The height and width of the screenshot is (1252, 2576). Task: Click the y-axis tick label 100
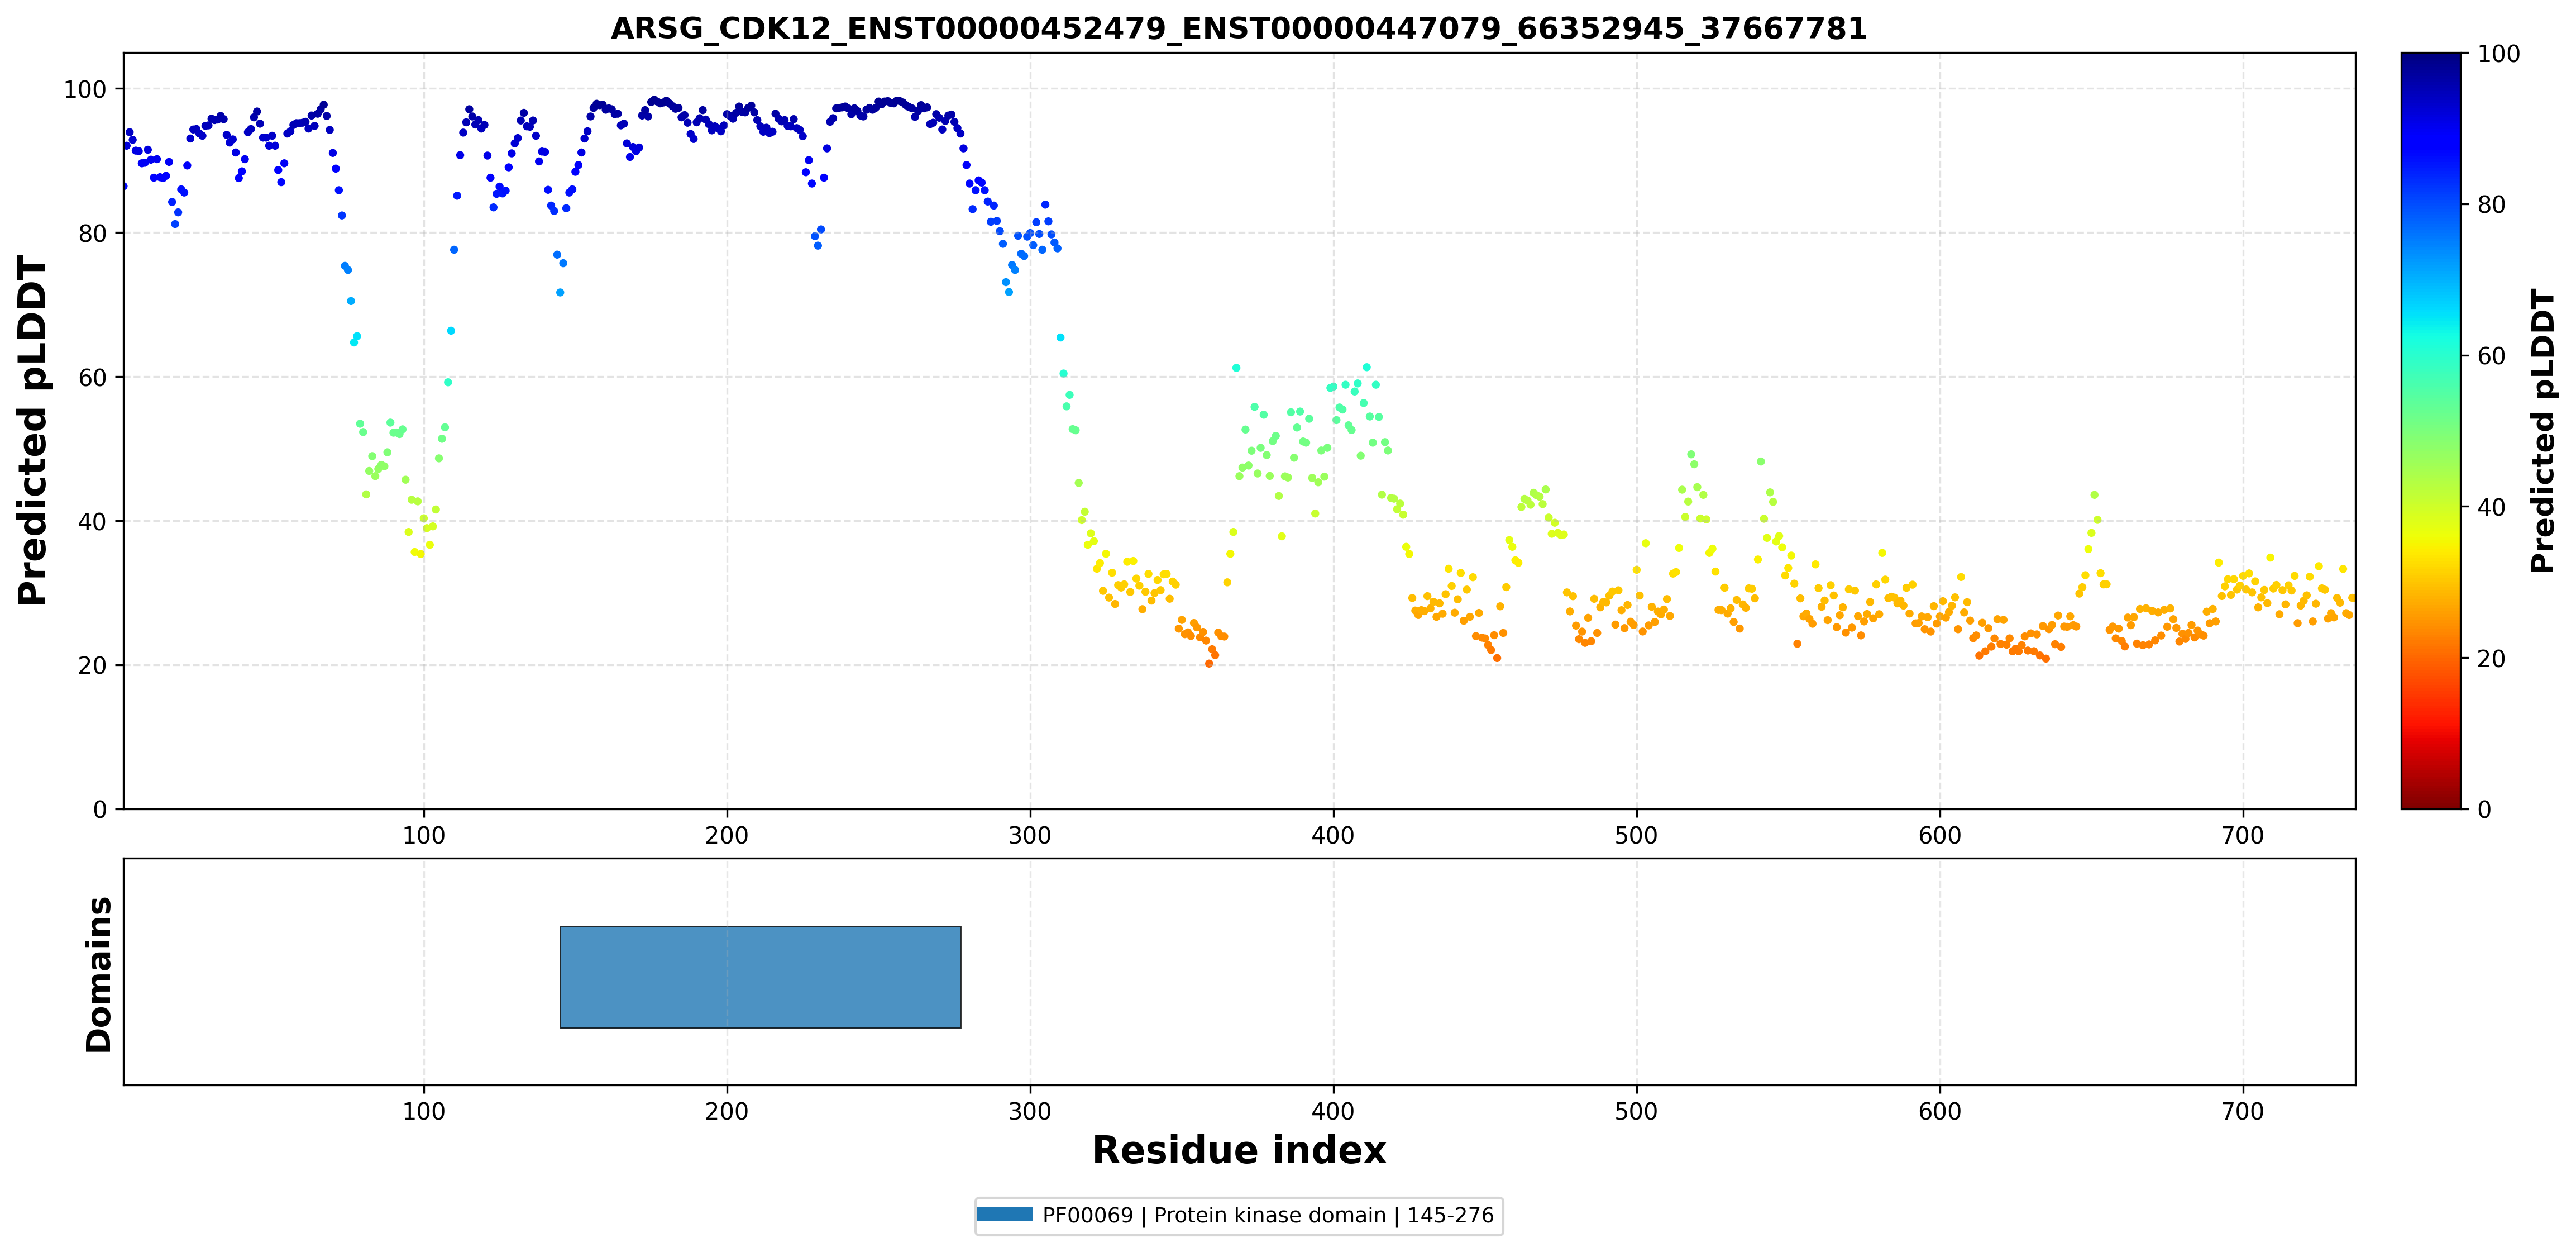coord(85,89)
